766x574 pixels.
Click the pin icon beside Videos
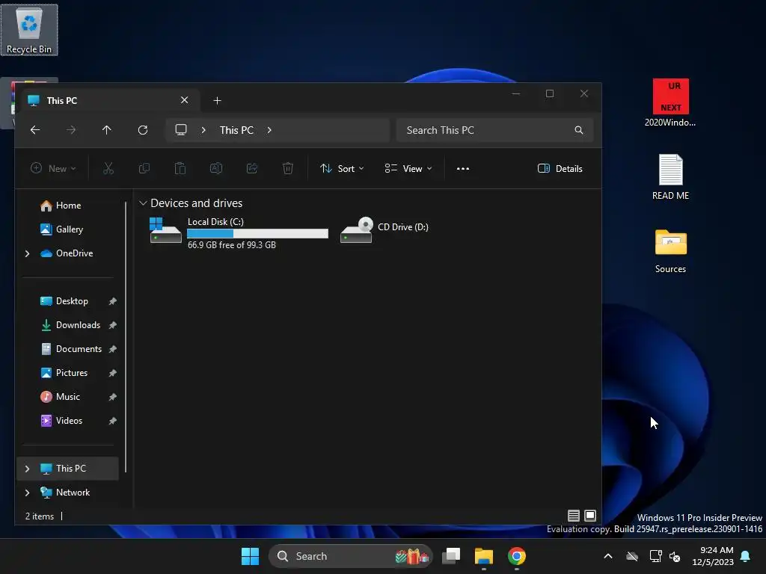[x=112, y=421]
